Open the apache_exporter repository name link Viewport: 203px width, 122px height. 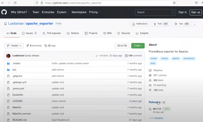(39, 24)
